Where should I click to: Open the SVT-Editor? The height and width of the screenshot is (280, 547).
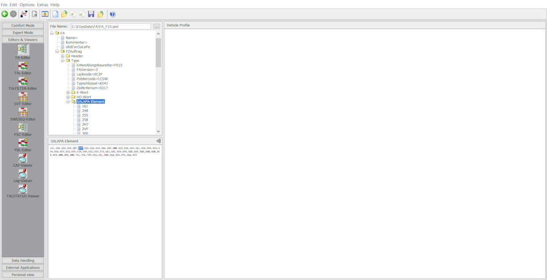(x=23, y=98)
